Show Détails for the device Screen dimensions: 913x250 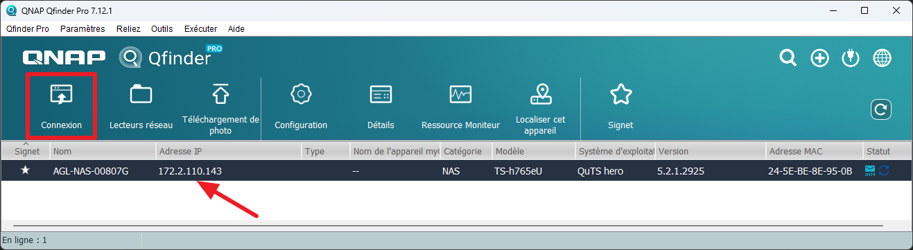381,95
